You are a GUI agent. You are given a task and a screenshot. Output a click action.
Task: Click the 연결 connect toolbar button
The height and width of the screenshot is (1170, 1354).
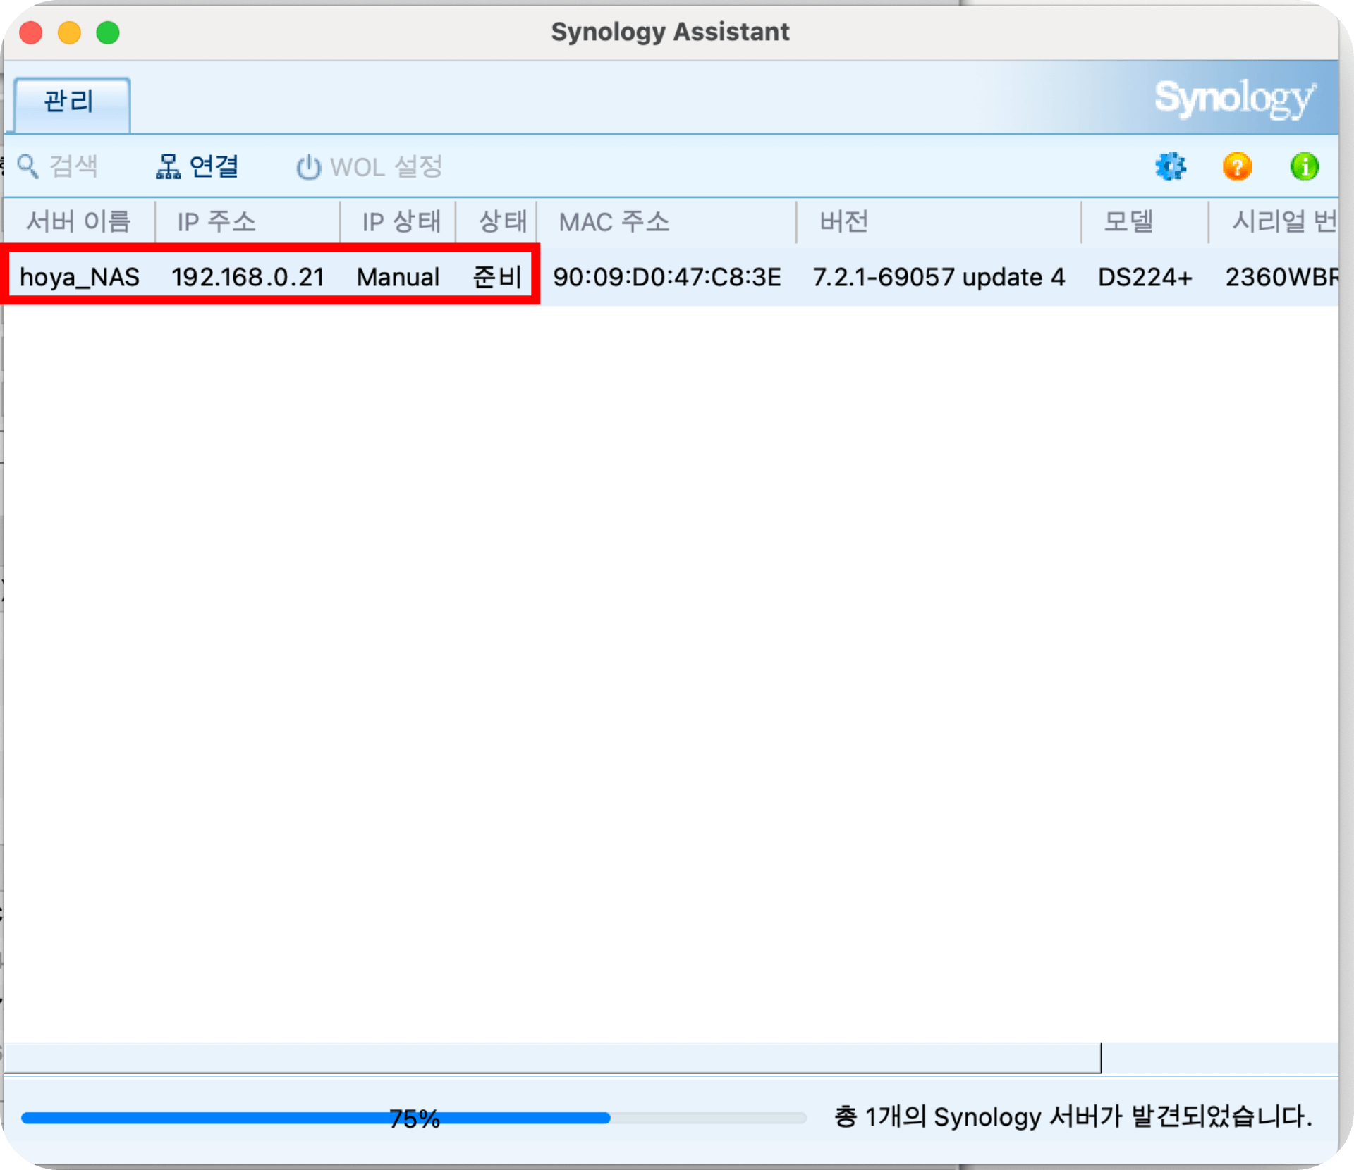pos(197,167)
